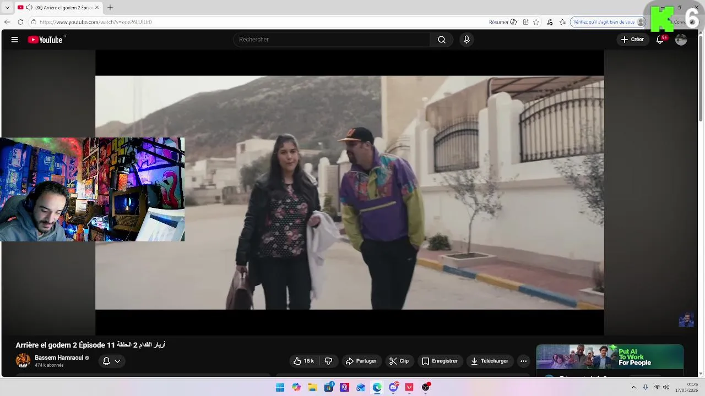705x396 pixels.
Task: Open Discord from the taskbar
Action: [393, 387]
